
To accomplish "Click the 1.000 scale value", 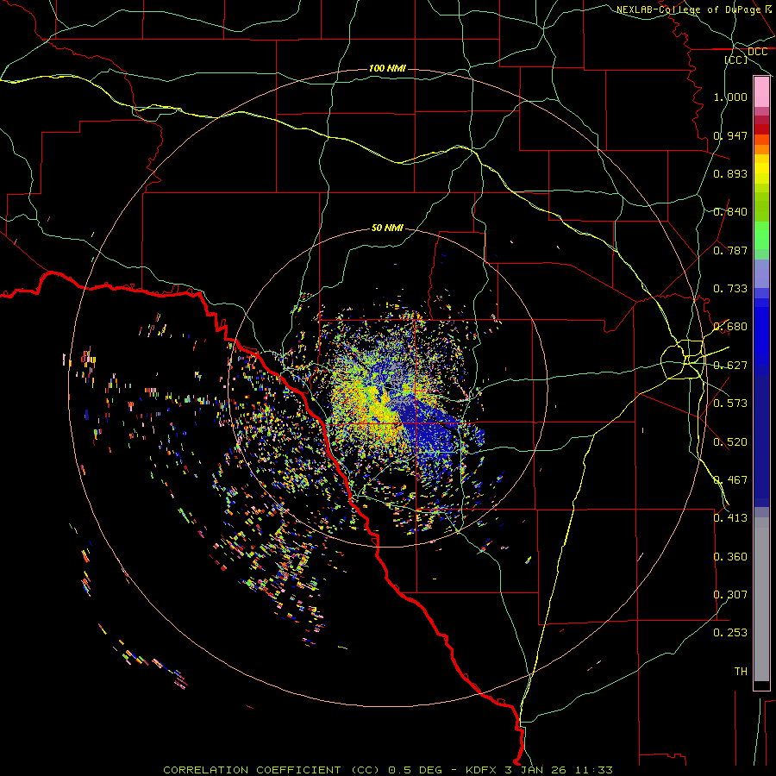I will 730,97.
